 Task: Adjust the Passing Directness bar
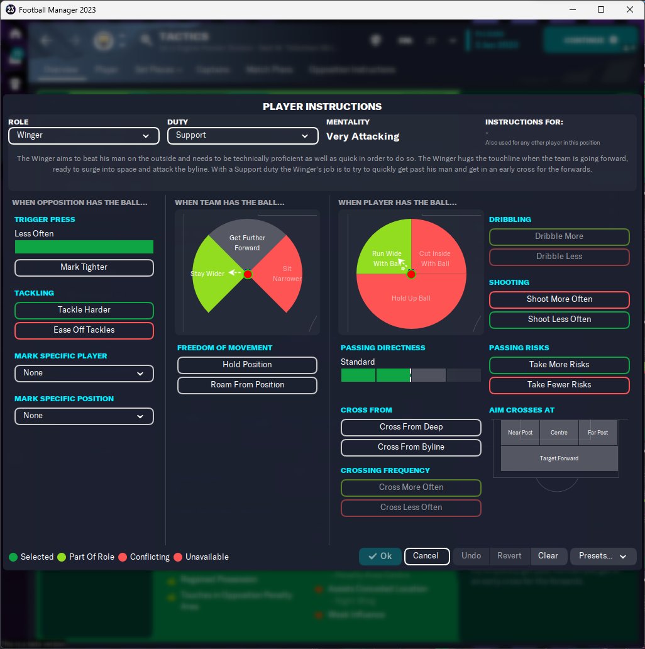411,375
